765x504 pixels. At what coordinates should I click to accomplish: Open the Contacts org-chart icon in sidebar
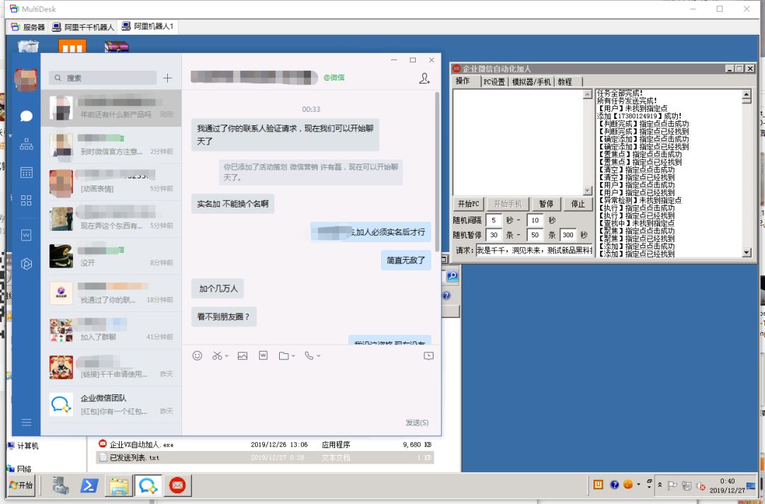26,144
